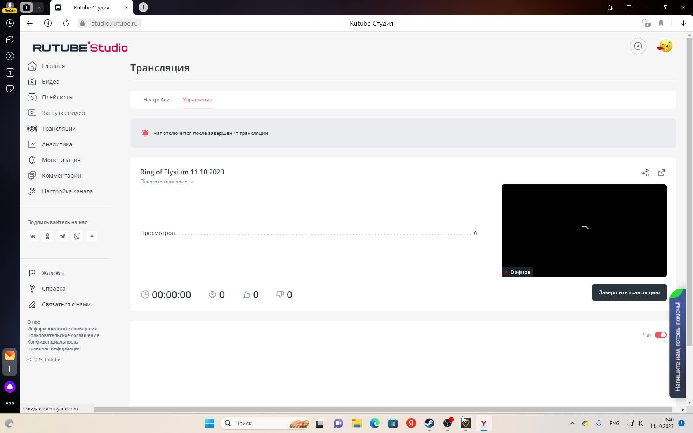Click the RUTUBE Studio logo
693x433 pixels.
[x=80, y=47]
